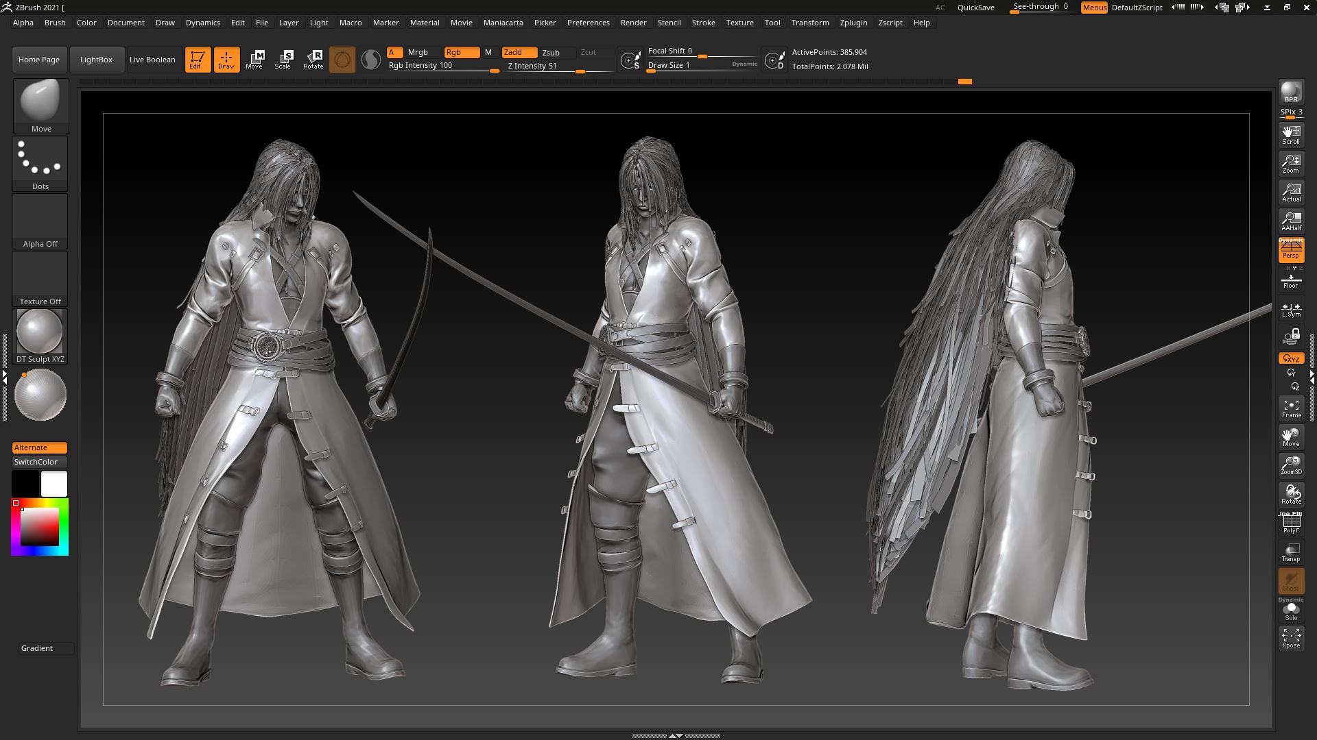Click the Gradient button

45,648
